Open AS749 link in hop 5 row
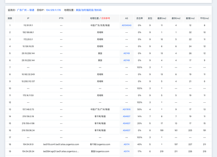 [126, 53]
